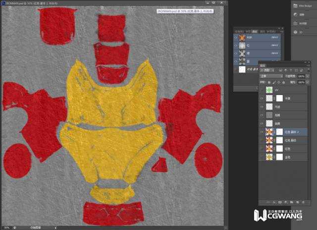317x230 pixels.
Task: Select the 绿 channel thumbnail
Action: (x=242, y=53)
